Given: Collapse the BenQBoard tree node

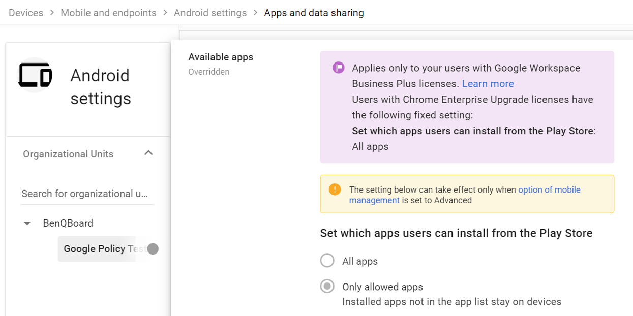Looking at the screenshot, I should pyautogui.click(x=26, y=223).
